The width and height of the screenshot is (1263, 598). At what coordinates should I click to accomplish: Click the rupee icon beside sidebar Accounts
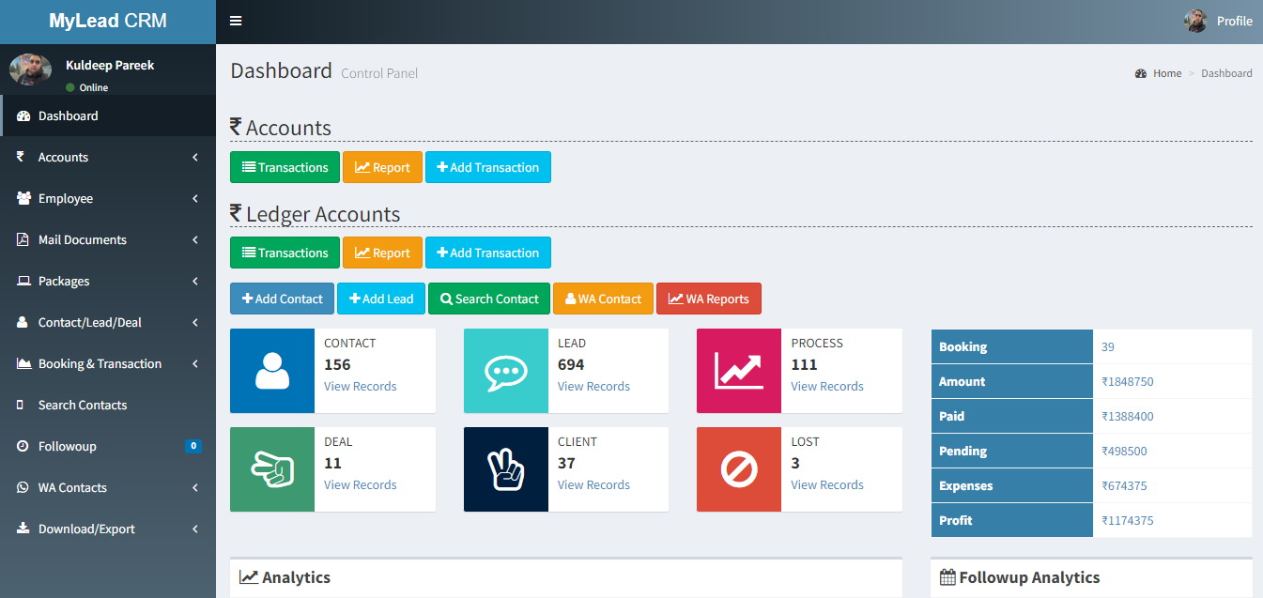coord(21,157)
